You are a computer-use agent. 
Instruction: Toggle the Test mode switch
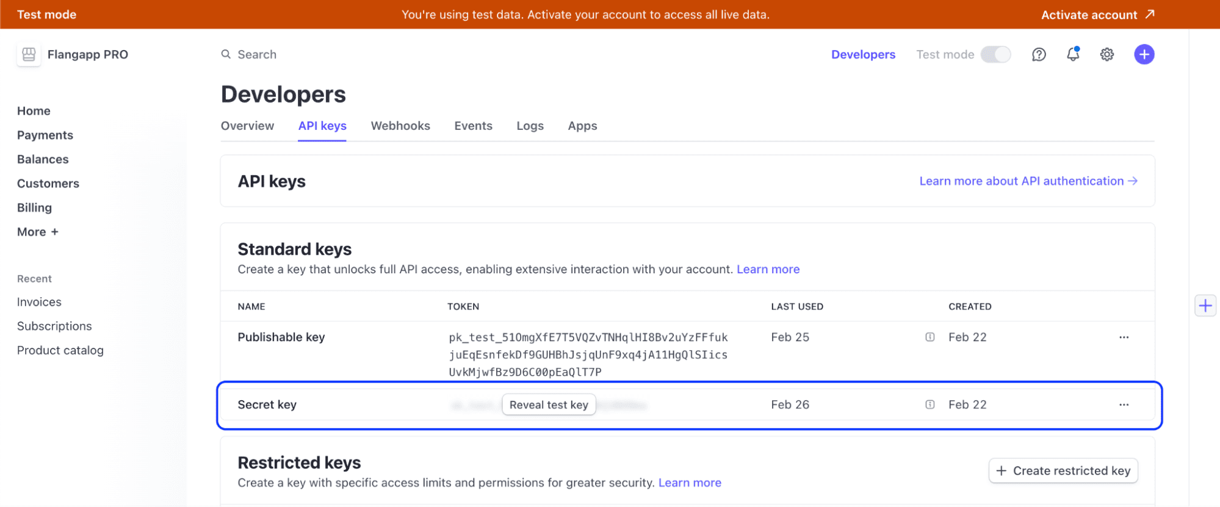click(x=995, y=54)
